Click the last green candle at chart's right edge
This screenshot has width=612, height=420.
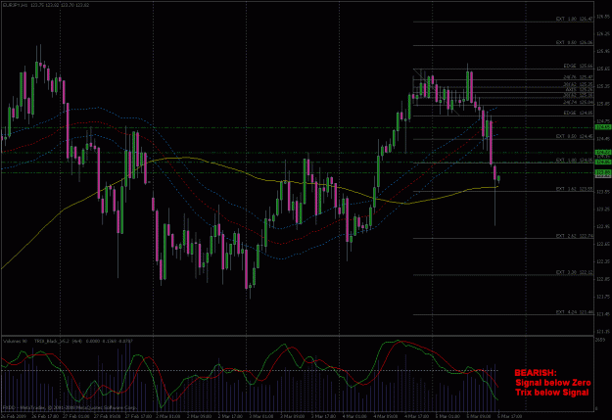point(498,179)
